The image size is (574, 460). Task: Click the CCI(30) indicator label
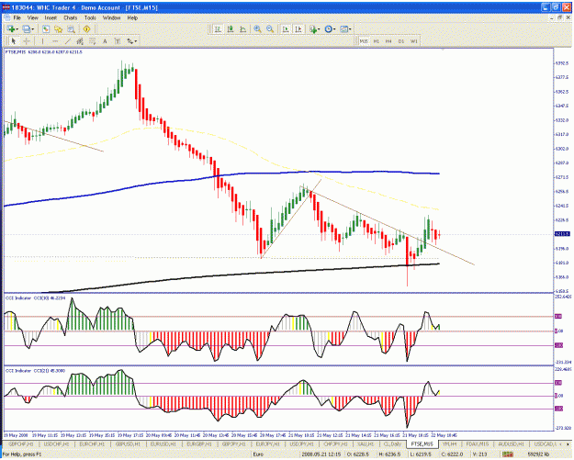pos(36,298)
